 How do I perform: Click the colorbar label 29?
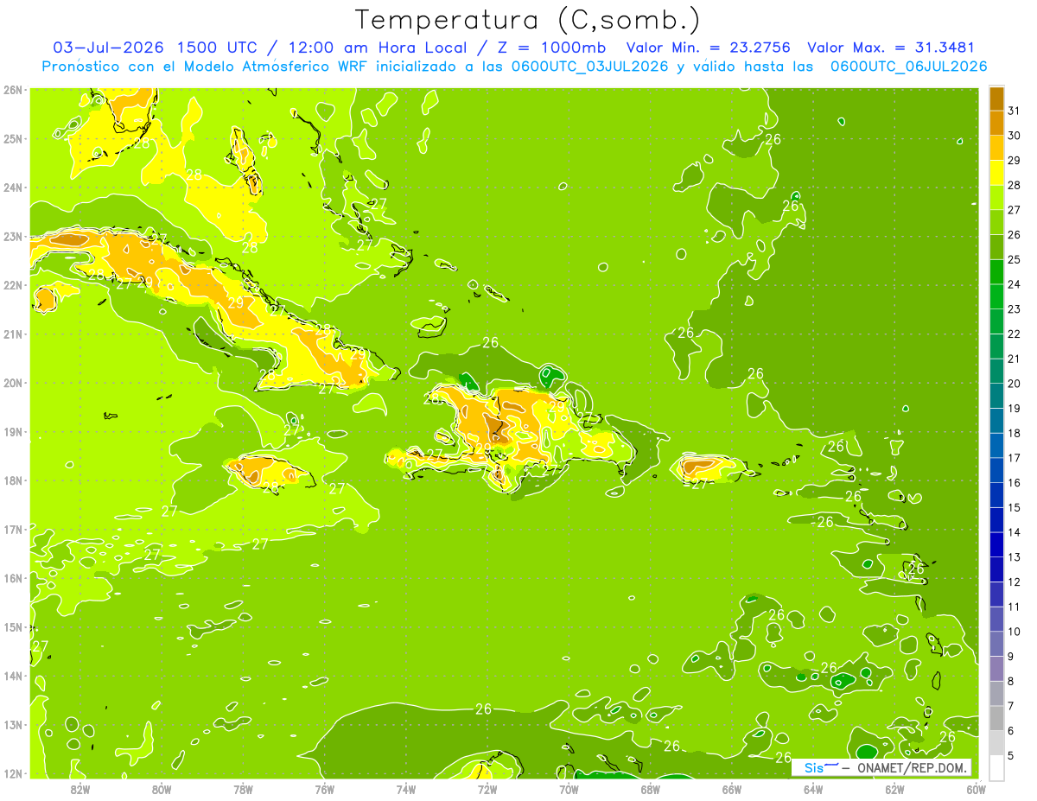[x=1014, y=161]
